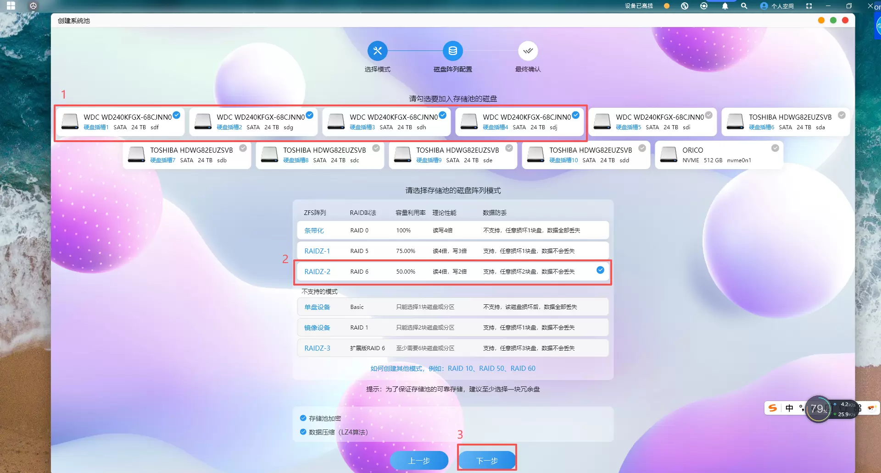Click the settings gear taskbar icon
881x473 pixels.
tap(33, 6)
